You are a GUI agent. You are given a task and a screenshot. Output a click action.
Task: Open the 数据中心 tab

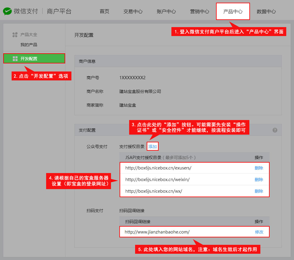(266, 11)
